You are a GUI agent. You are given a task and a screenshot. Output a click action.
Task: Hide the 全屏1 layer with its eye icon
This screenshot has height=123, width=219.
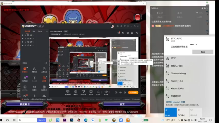(x=22, y=35)
